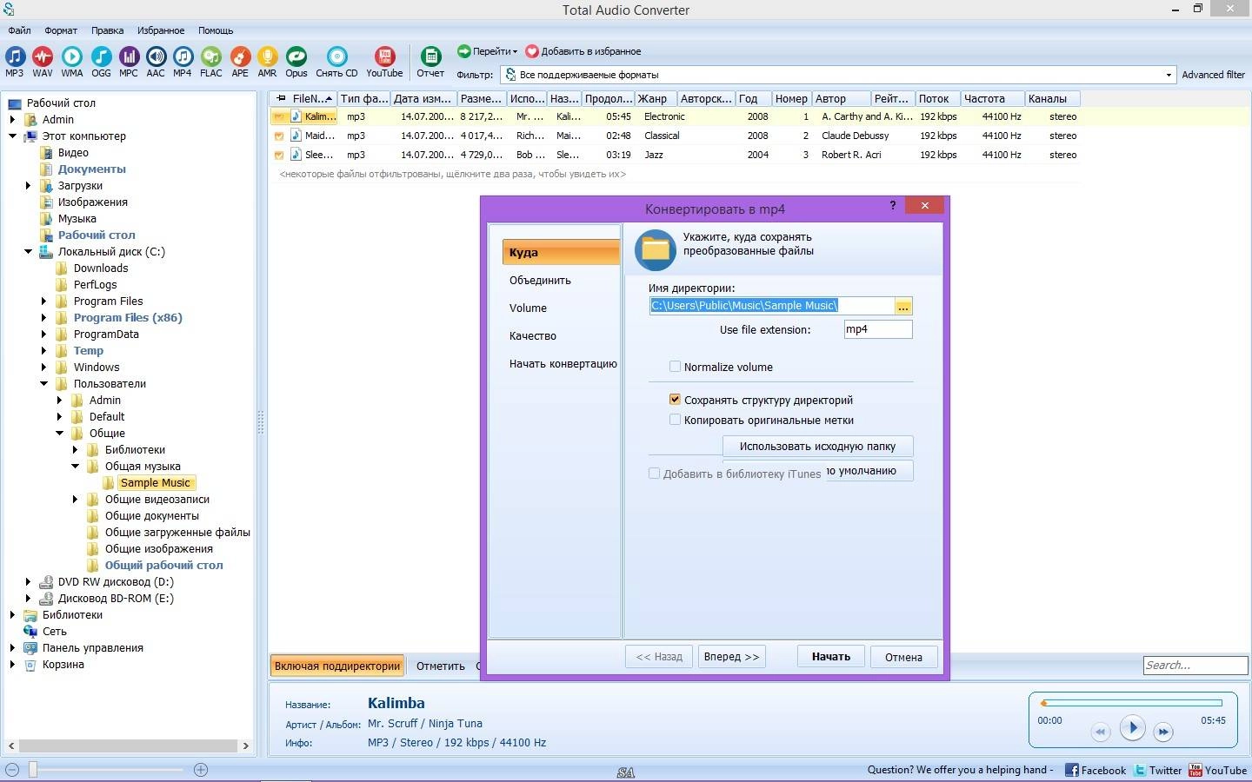Open the Файл menu
Viewport: 1252px width, 782px height.
tap(19, 30)
